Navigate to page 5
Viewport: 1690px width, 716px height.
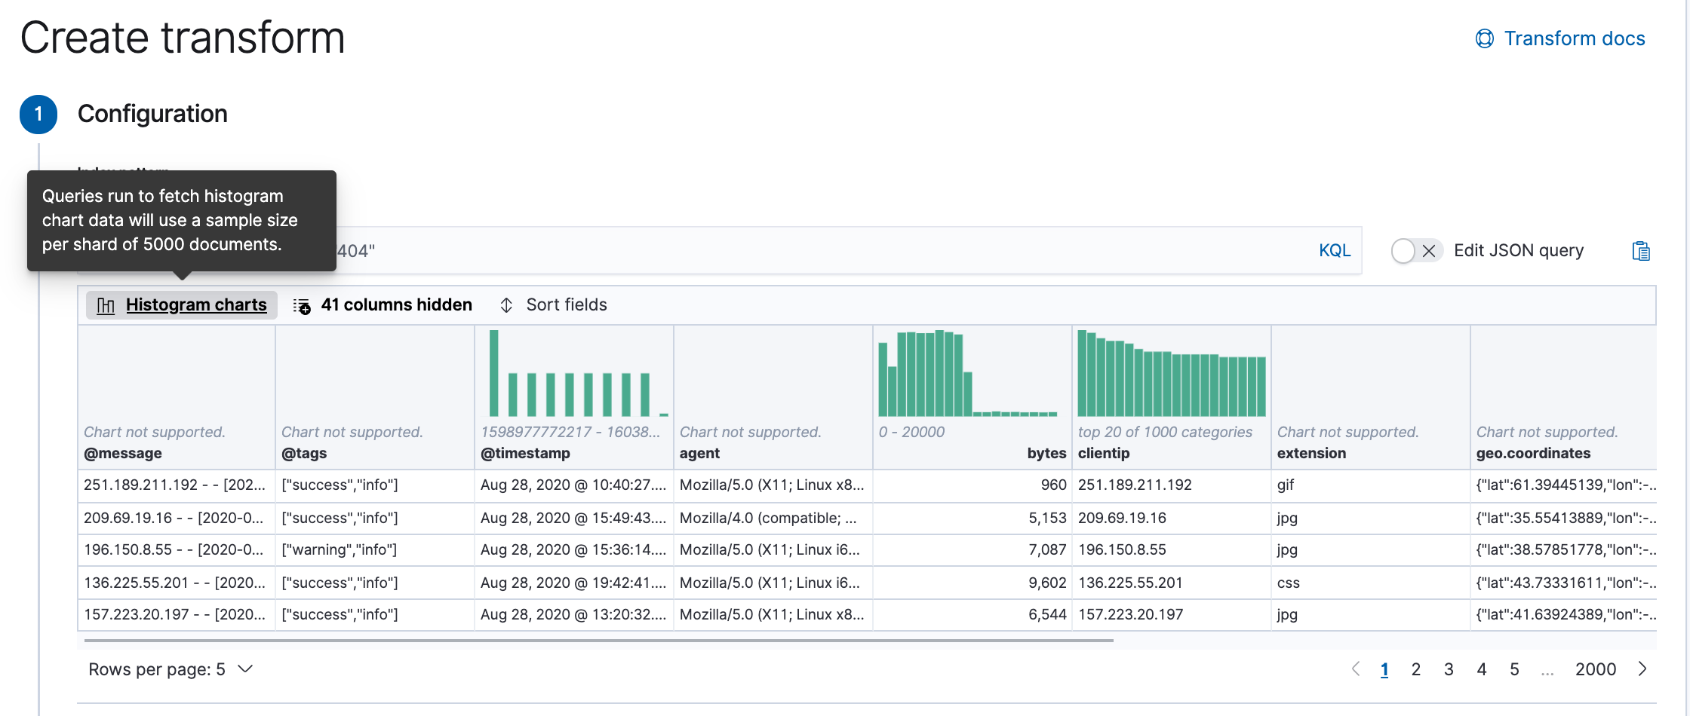[1514, 669]
